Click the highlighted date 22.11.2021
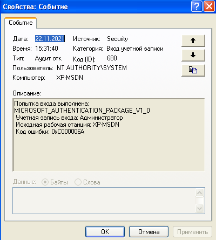The width and height of the screenshot is (216, 240). pos(50,39)
